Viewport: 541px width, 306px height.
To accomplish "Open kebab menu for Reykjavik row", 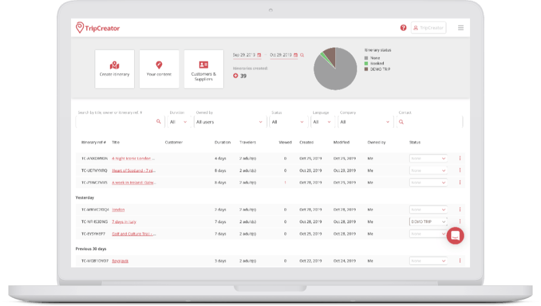I will [460, 260].
